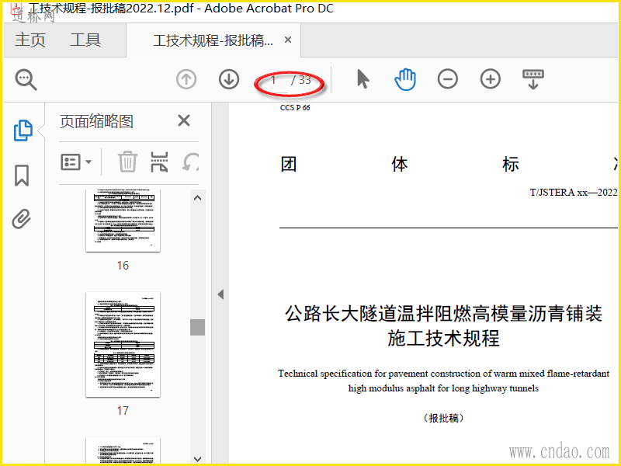Collapse the navigation pane with the triangle

220,294
